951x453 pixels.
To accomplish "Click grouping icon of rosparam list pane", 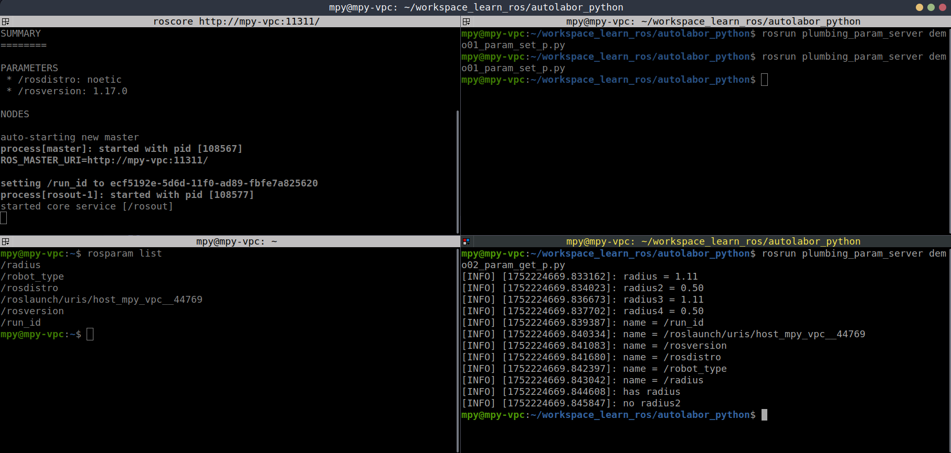I will [5, 241].
